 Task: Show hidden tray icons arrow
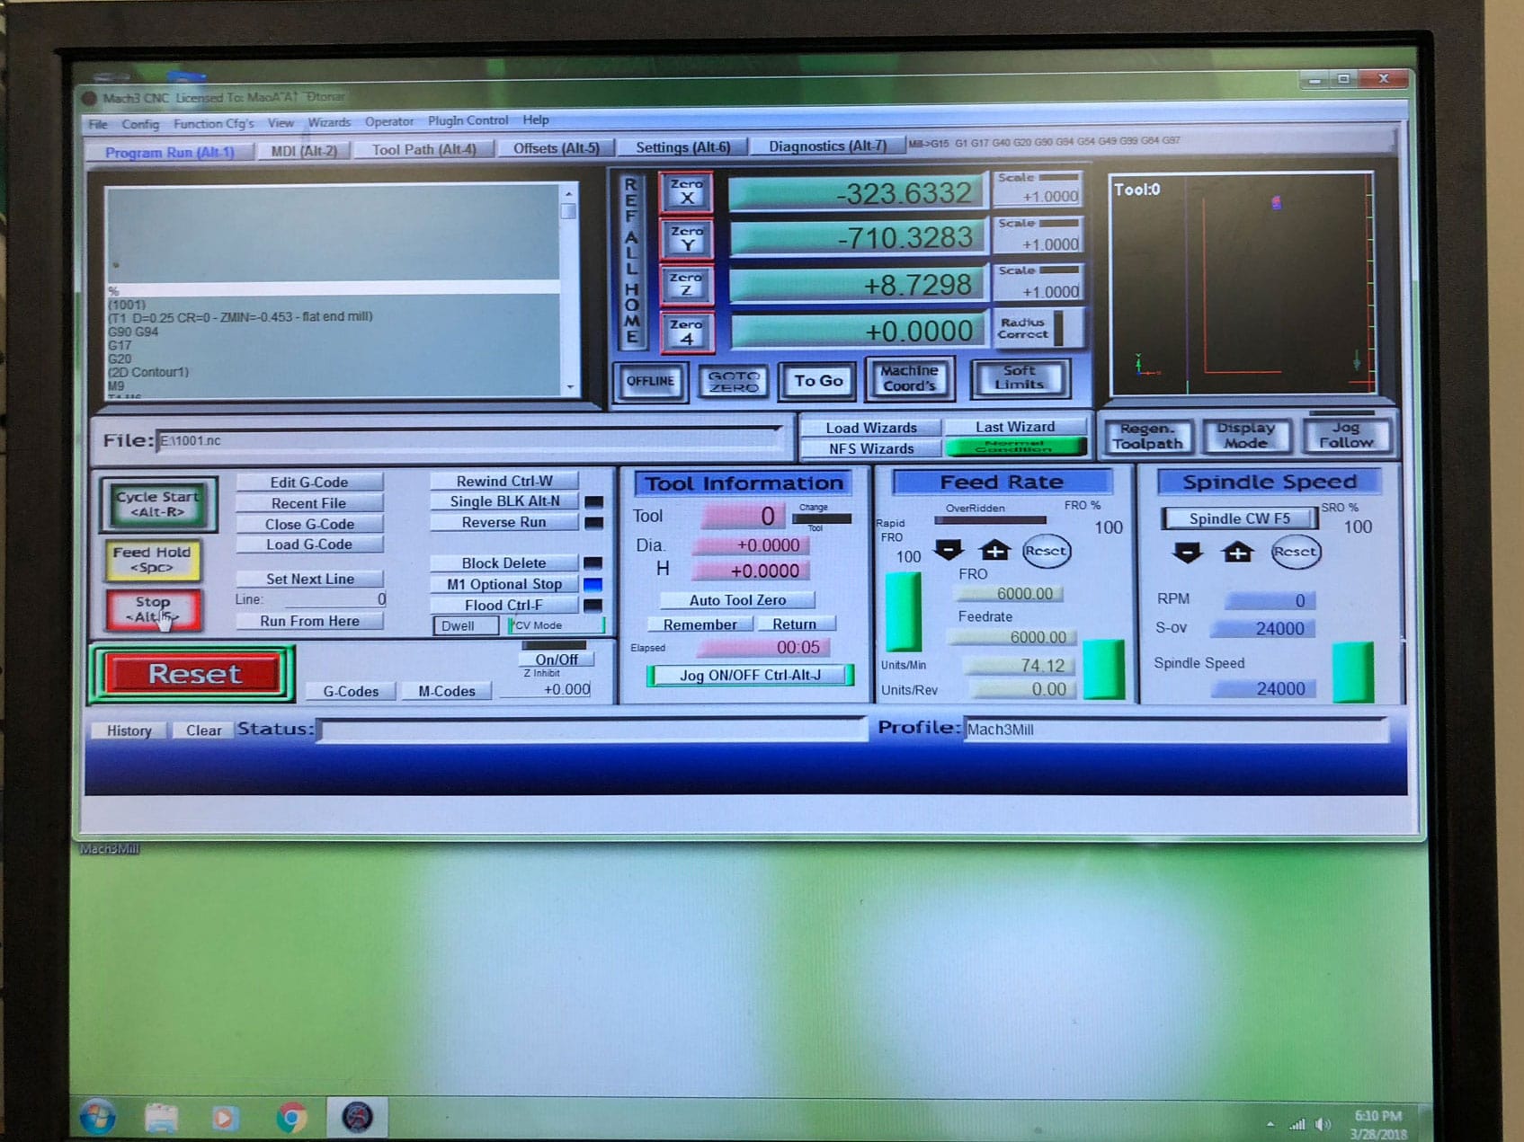click(x=1270, y=1124)
